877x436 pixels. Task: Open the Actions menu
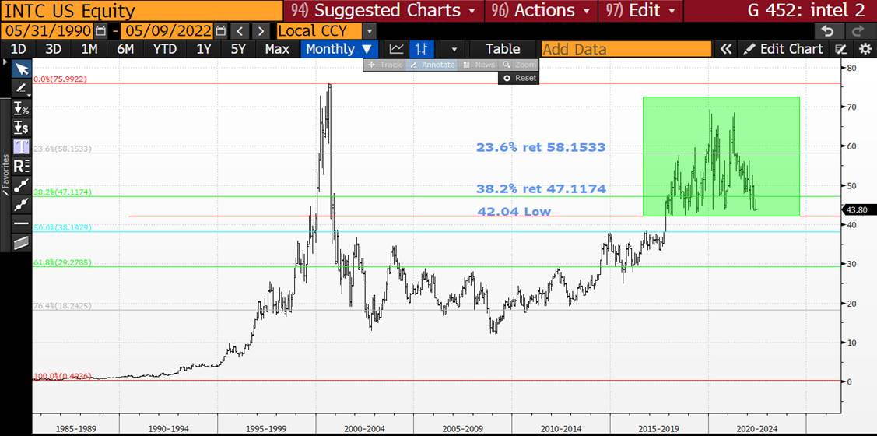click(541, 11)
